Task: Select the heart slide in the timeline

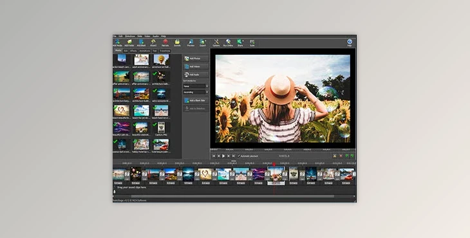Action: coord(205,174)
